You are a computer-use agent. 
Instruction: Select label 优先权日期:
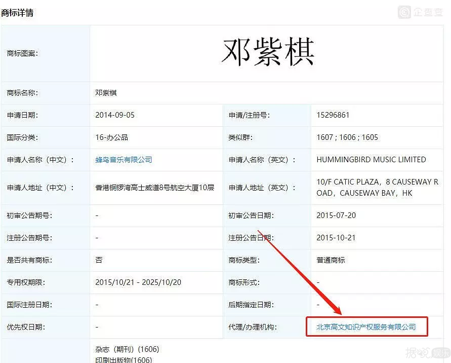[x=26, y=327]
